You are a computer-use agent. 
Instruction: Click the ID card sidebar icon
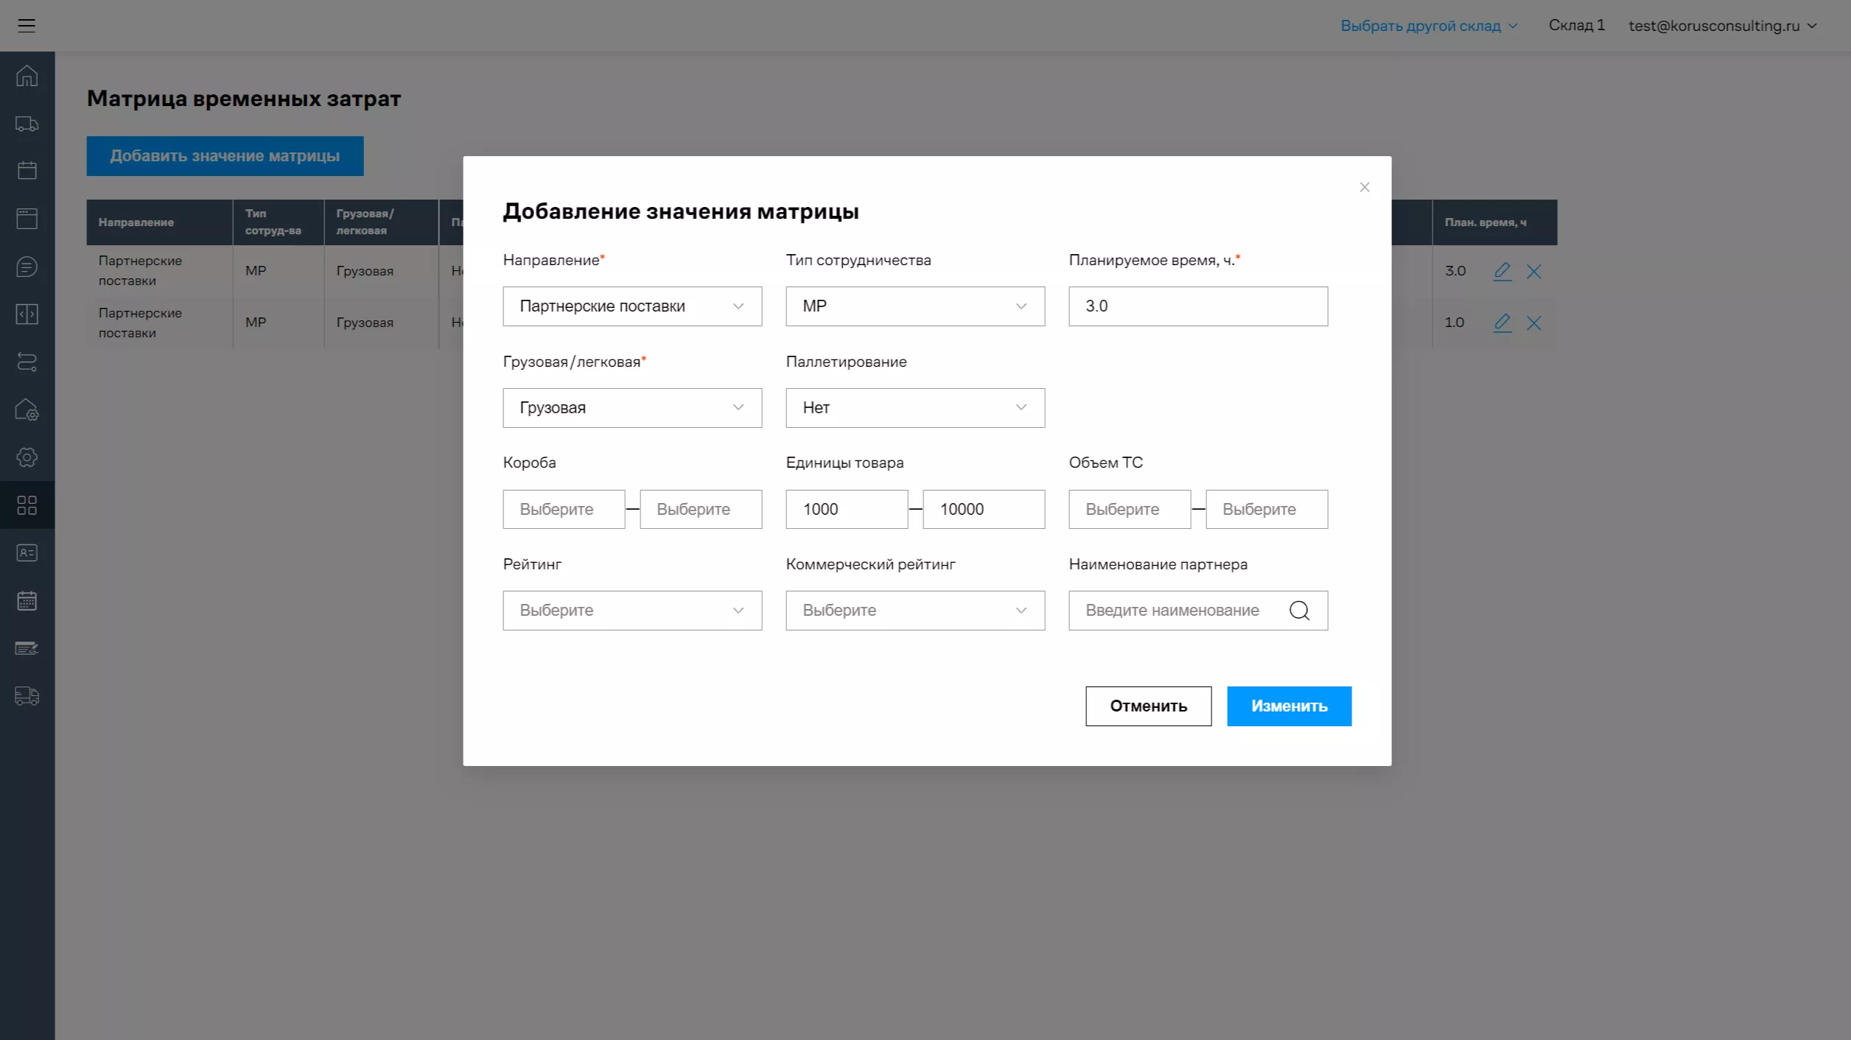pos(27,552)
